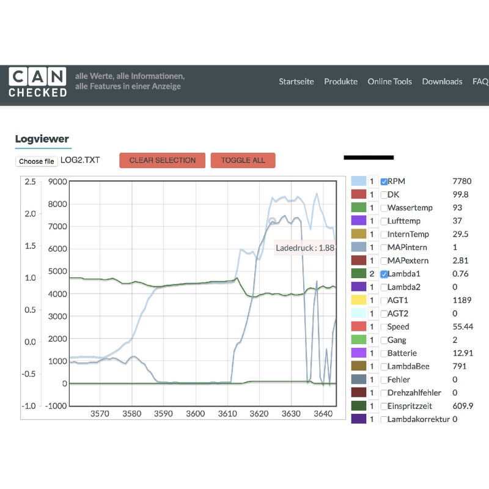This screenshot has height=489, width=489.
Task: Open the Downloads page
Action: (442, 81)
